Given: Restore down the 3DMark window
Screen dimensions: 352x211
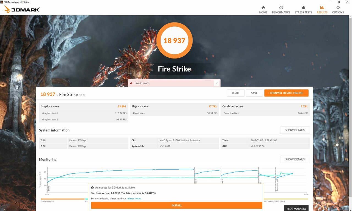Looking at the screenshot, I should coord(339,2).
